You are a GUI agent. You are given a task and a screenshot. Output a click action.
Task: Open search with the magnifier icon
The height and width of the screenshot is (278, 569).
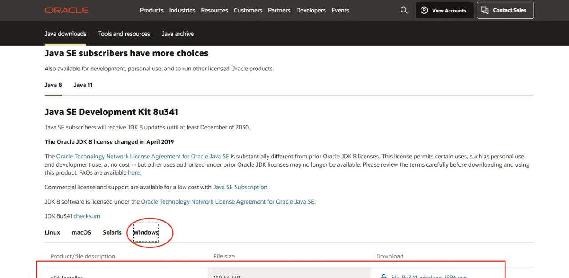tap(404, 10)
